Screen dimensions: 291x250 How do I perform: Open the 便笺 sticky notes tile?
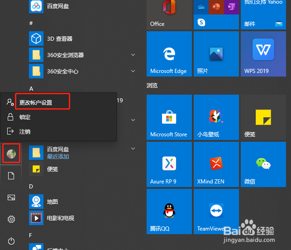263,117
